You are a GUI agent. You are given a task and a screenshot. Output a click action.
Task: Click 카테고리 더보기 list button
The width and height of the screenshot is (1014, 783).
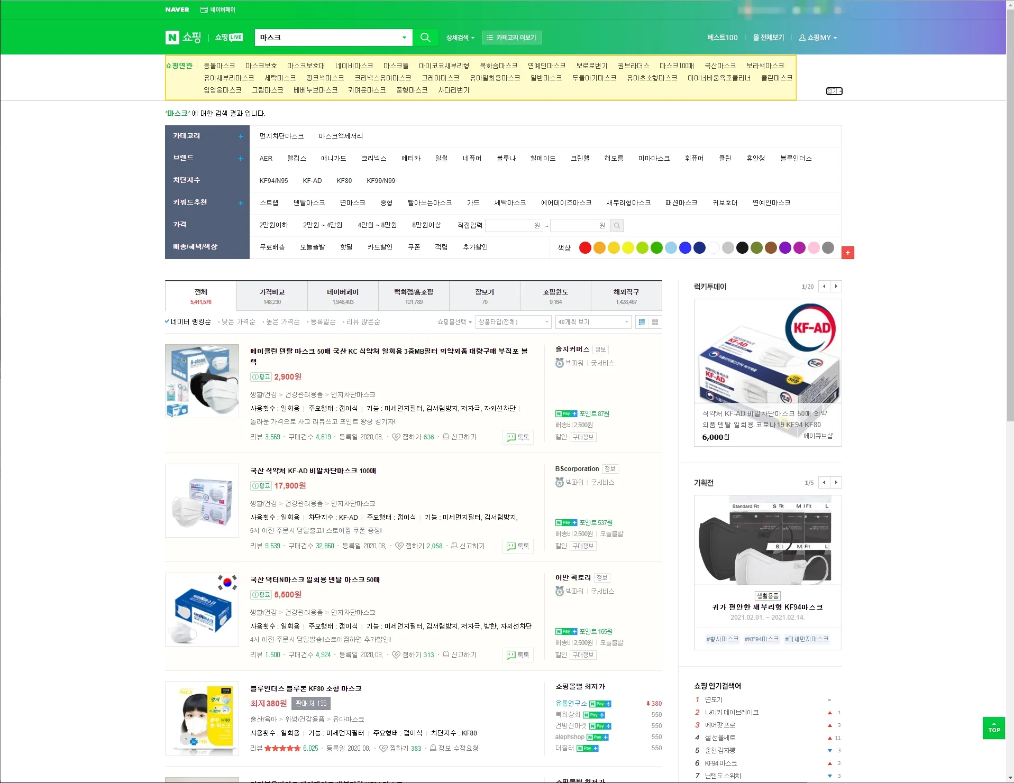512,38
